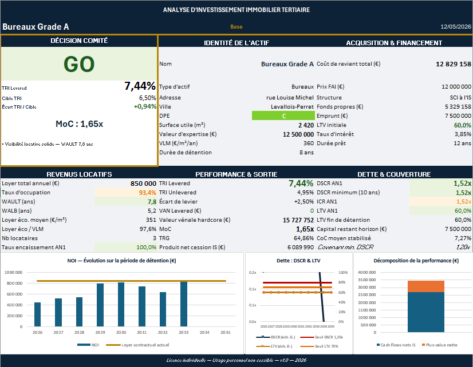473x367 pixels.
Task: Select the 2033 NOI bar in chart
Action: pos(184,304)
